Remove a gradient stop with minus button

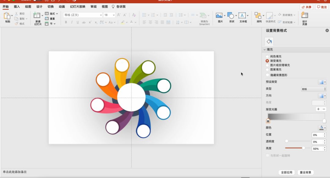click(x=324, y=109)
